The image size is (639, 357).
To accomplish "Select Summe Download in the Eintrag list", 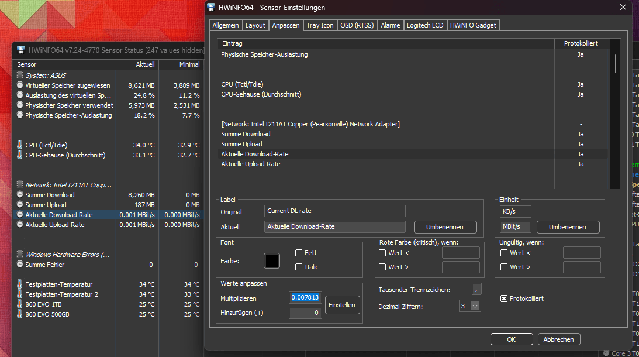I will tap(412, 134).
